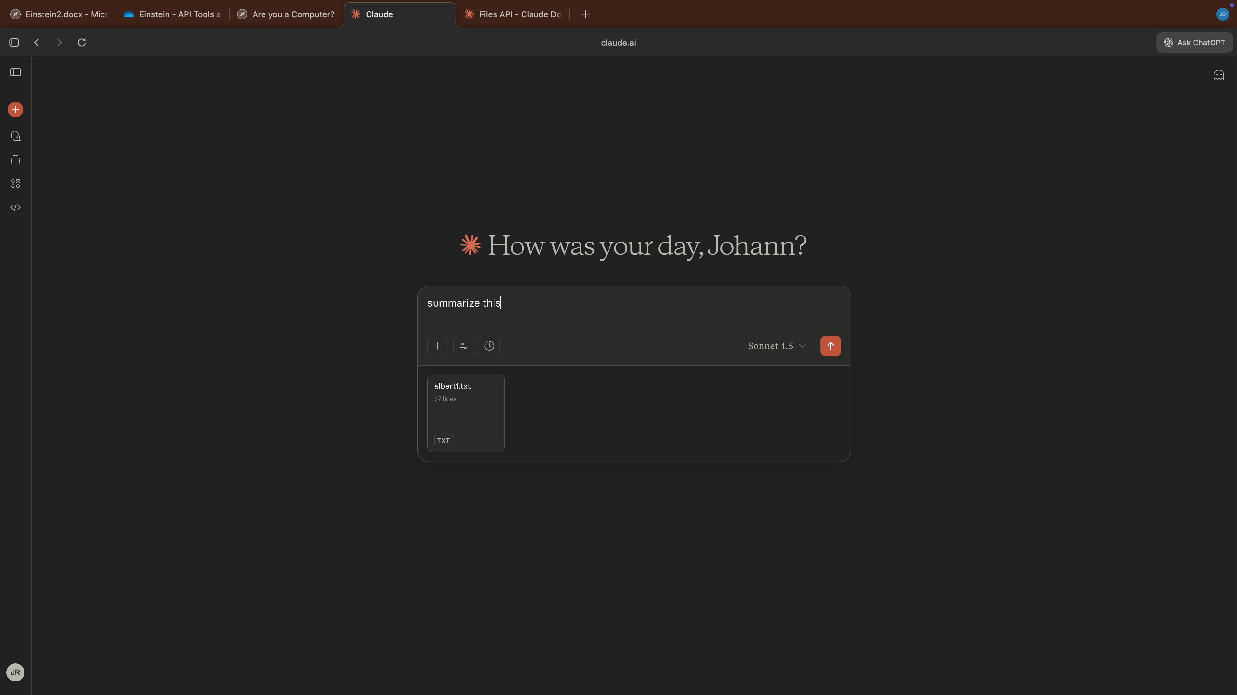1237x695 pixels.
Task: Open the Chats history icon in sidebar
Action: [x=15, y=136]
